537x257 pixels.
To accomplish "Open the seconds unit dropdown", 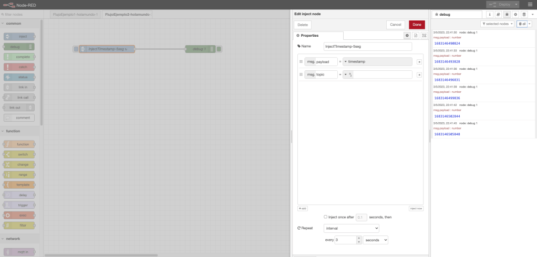I will tap(375, 240).
